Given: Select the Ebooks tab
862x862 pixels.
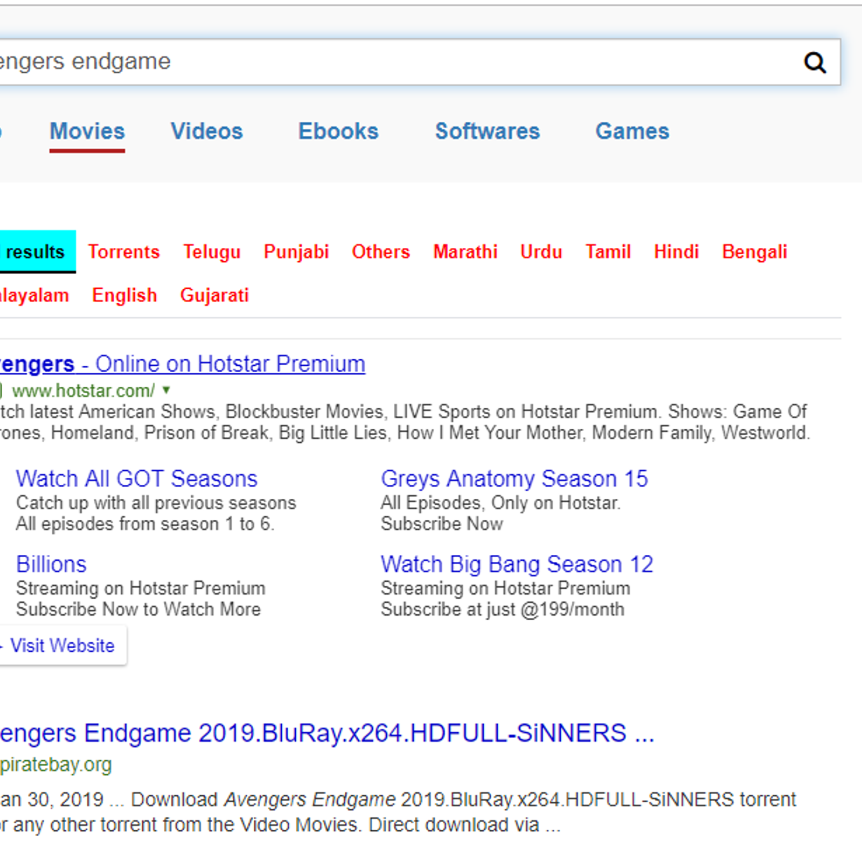Looking at the screenshot, I should [338, 131].
